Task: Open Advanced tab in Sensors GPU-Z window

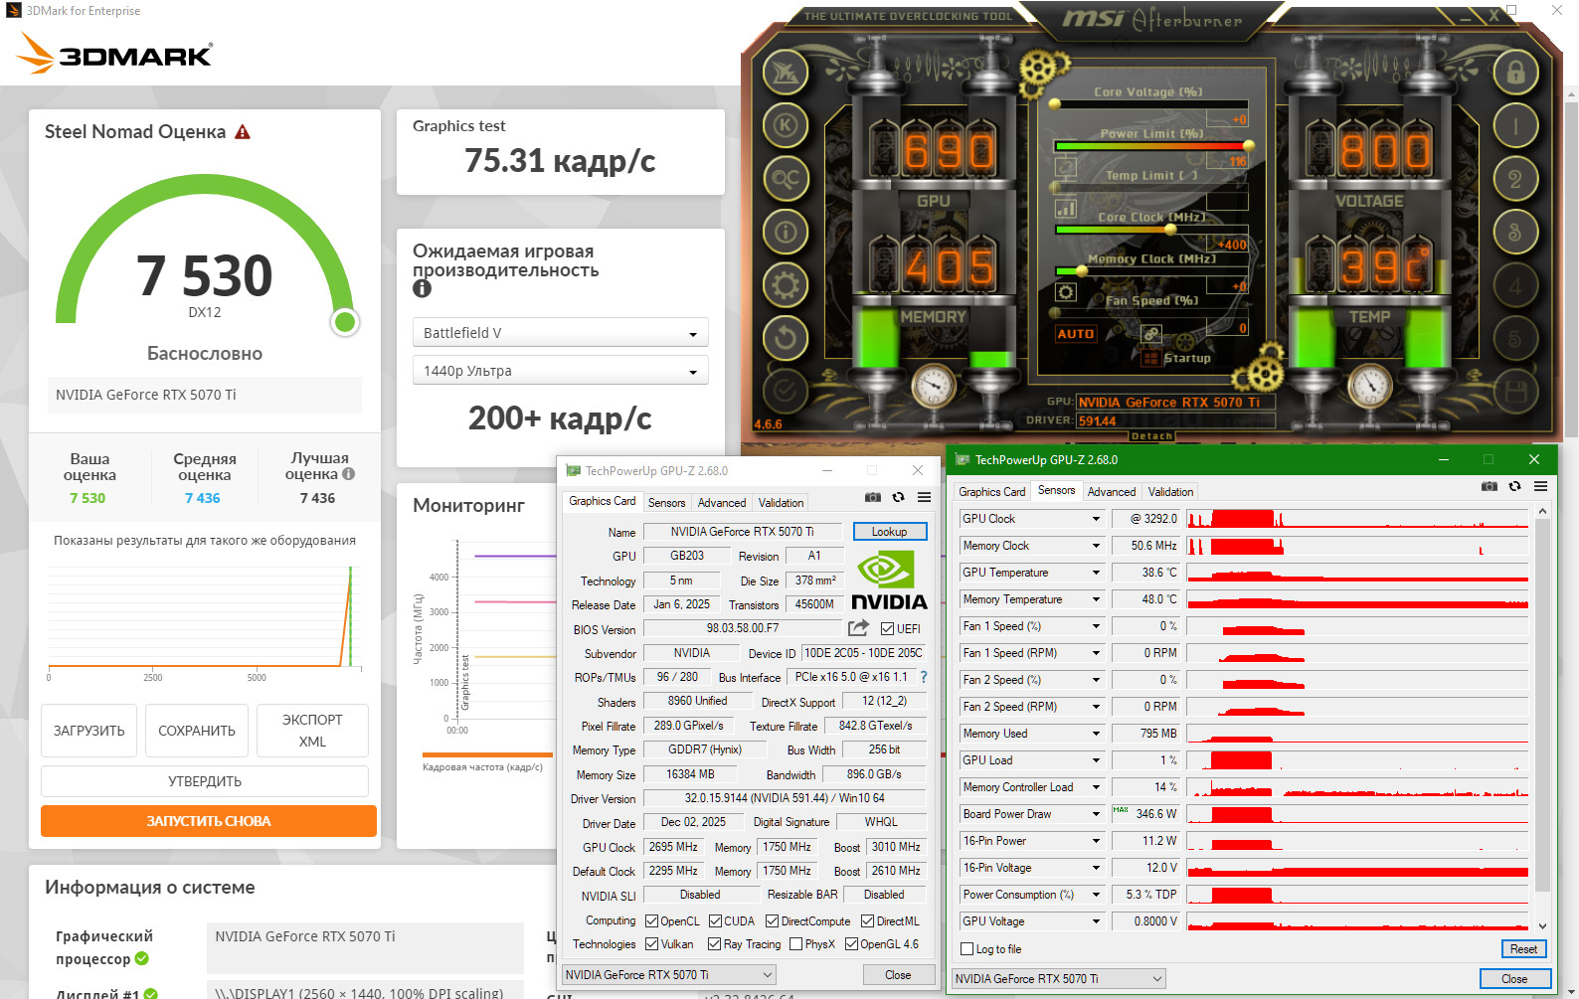Action: (x=1112, y=492)
